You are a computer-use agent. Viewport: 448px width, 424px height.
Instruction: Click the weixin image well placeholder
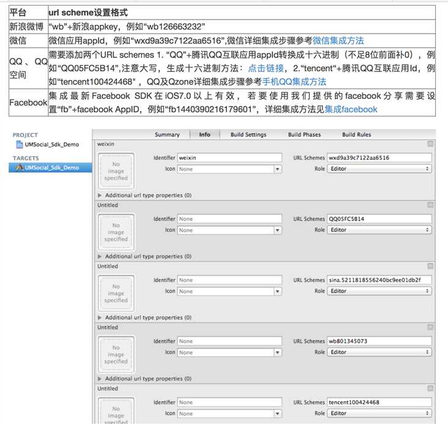coord(116,171)
